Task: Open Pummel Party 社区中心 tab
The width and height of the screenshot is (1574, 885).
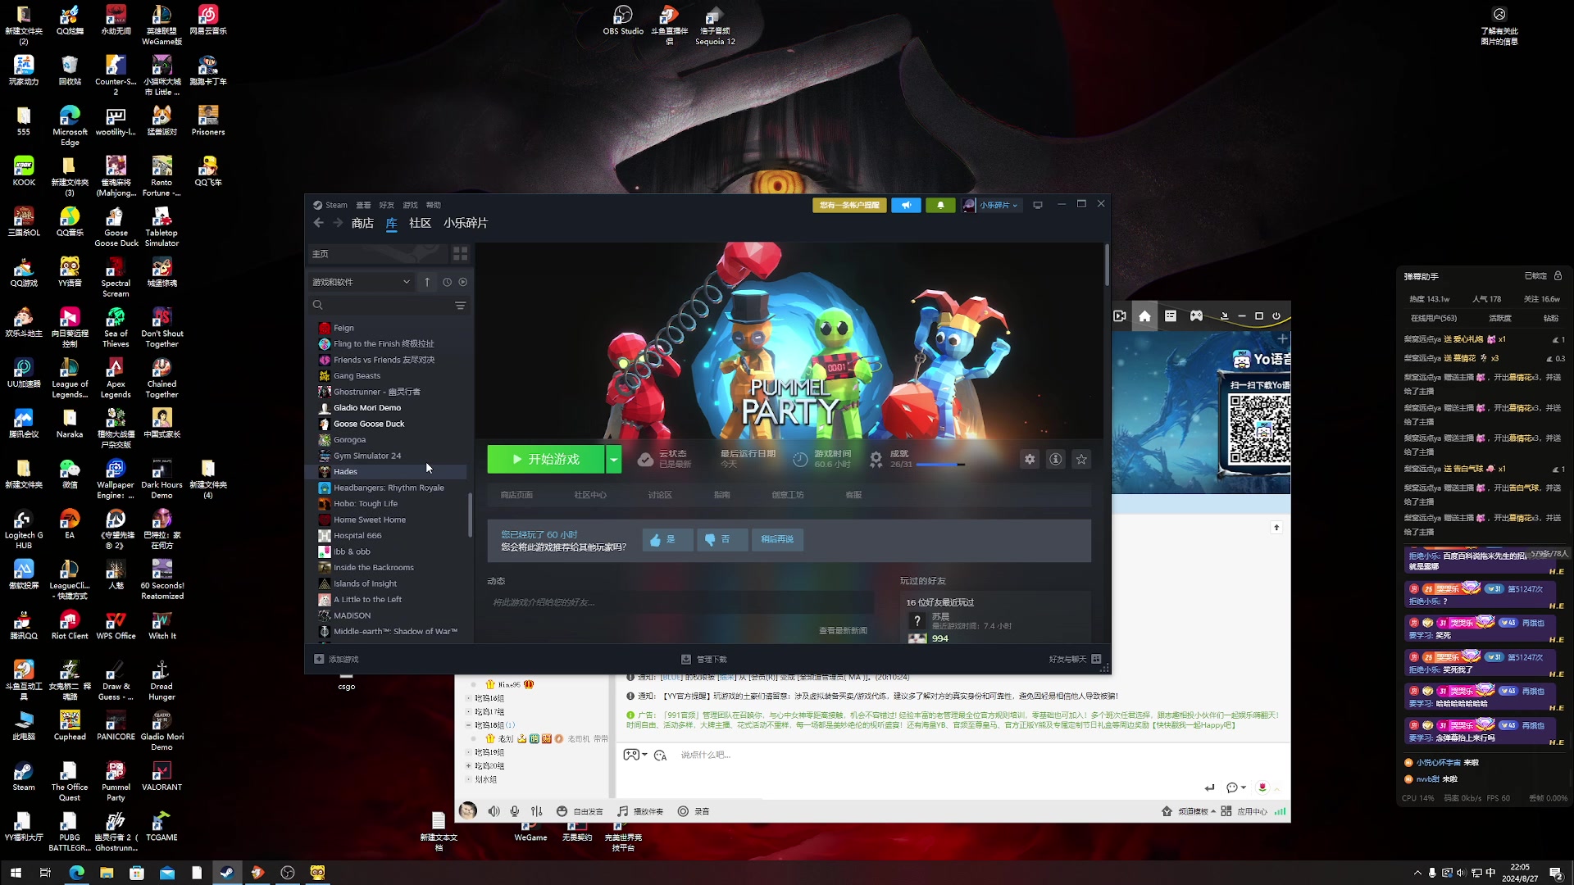Action: [x=590, y=495]
